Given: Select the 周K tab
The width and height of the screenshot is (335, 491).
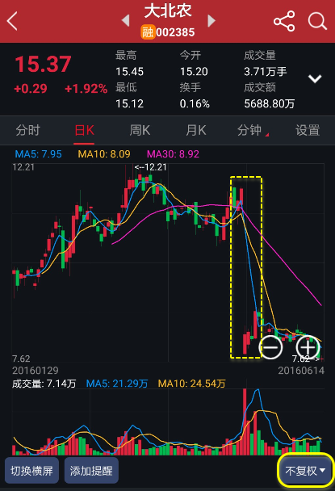Looking at the screenshot, I should pos(140,130).
